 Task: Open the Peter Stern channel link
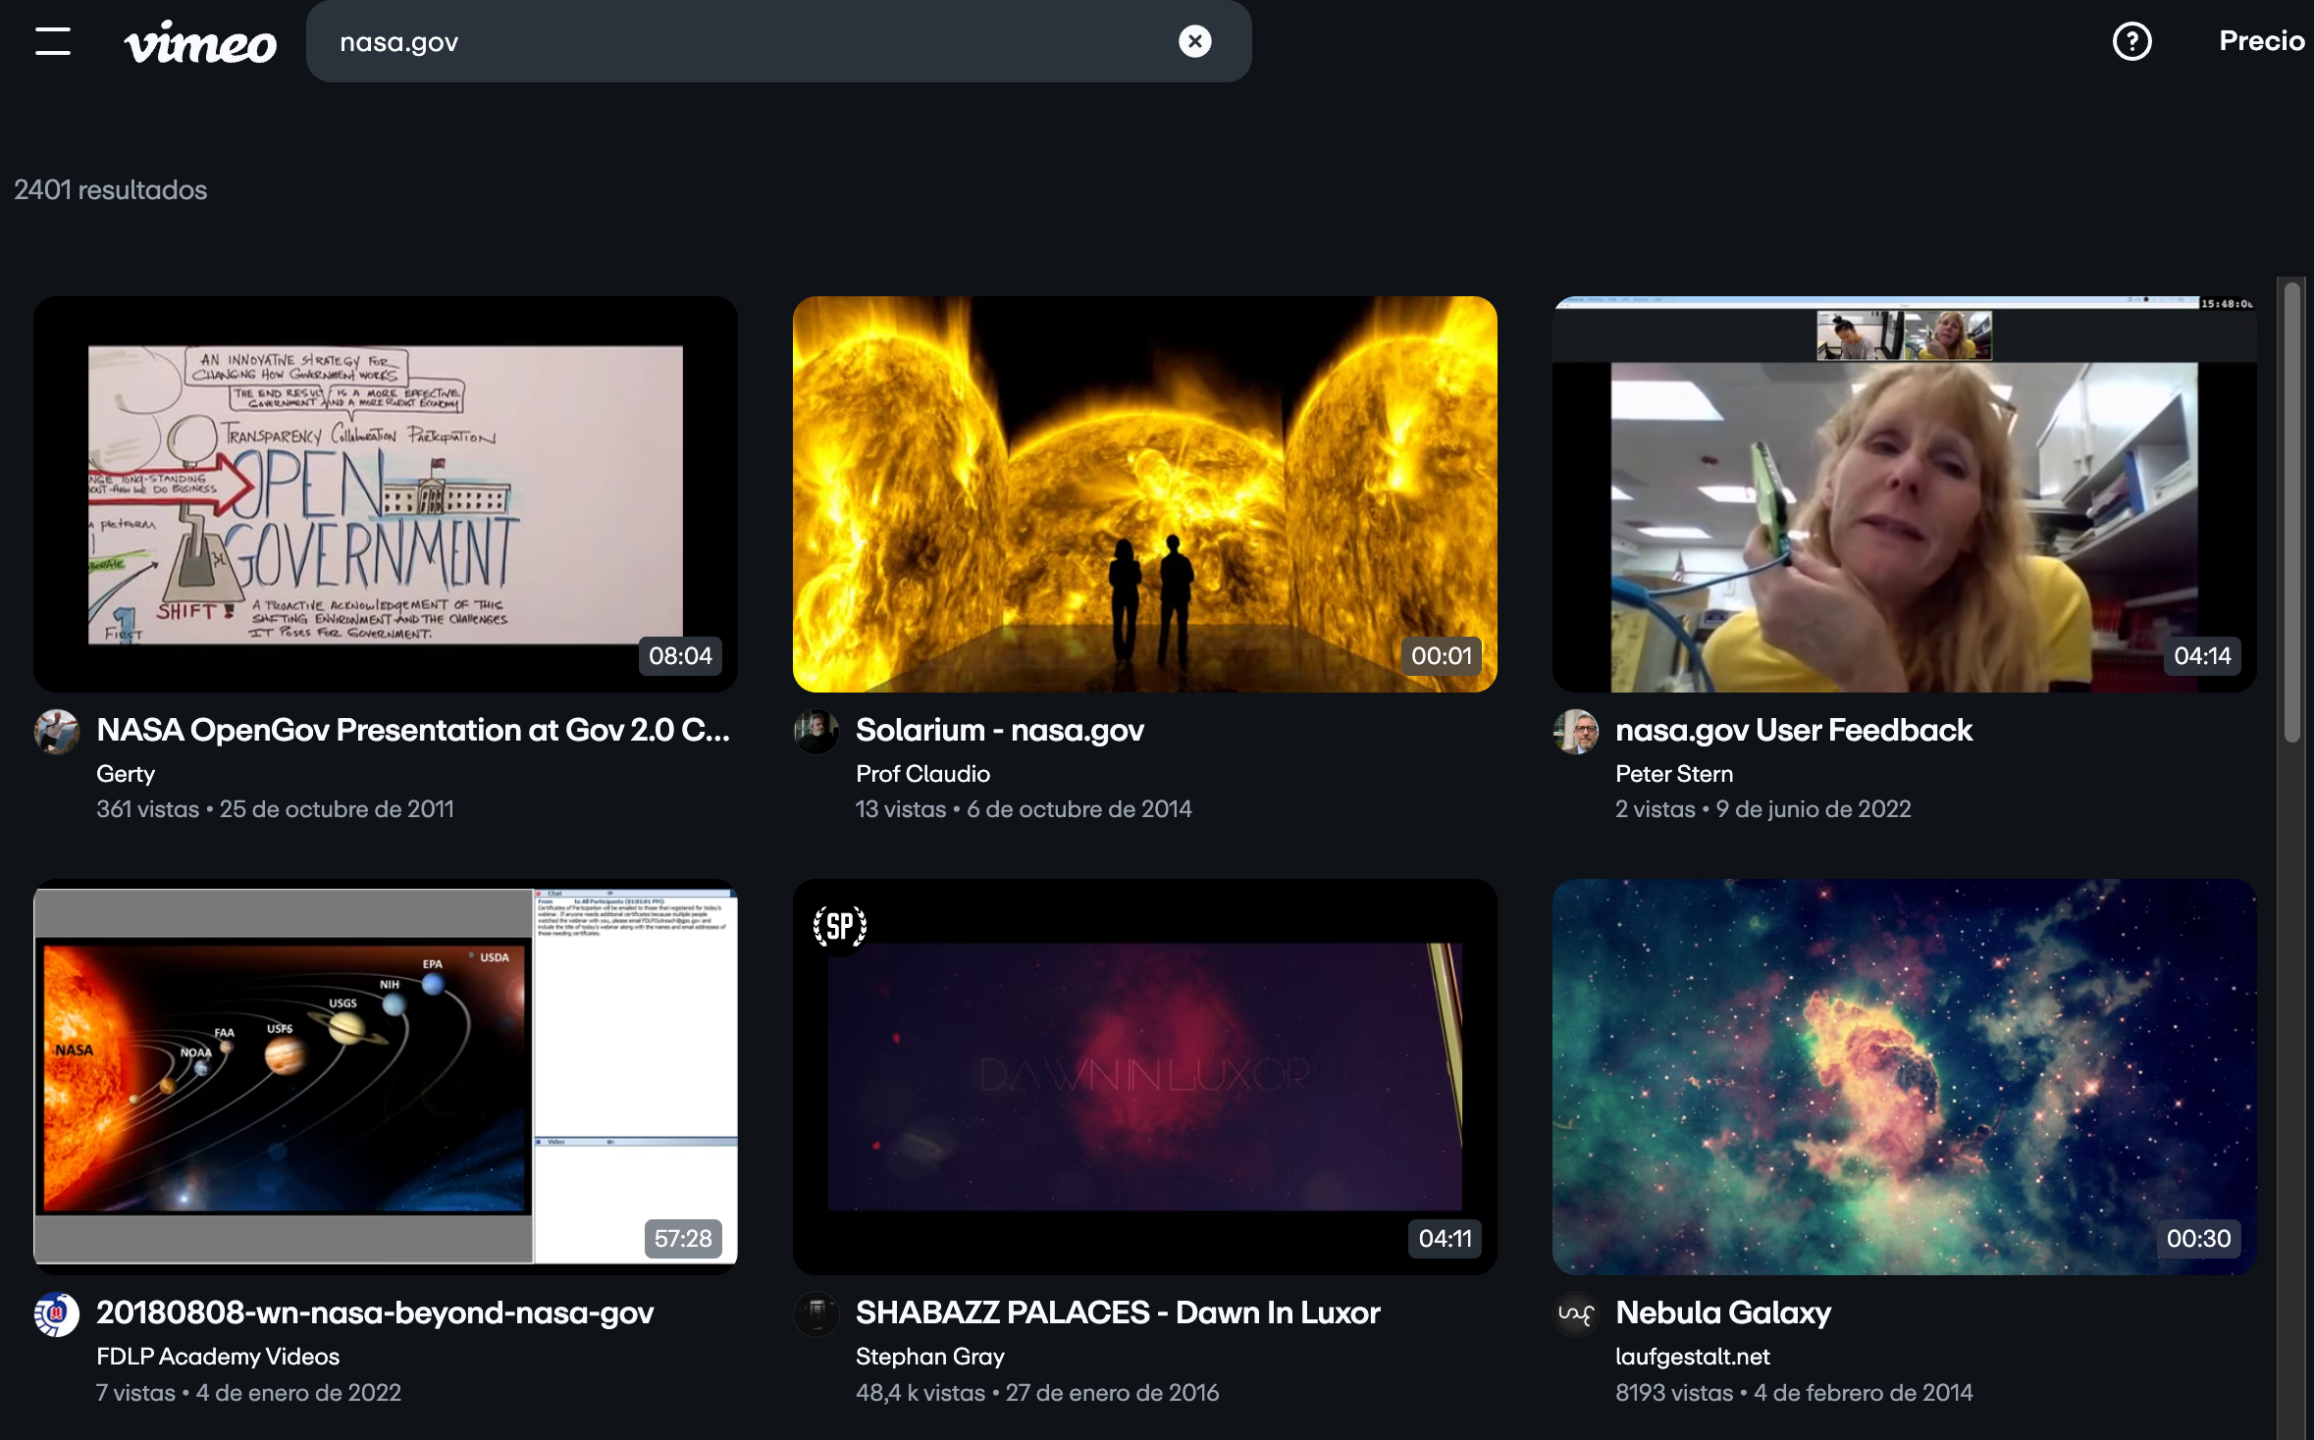tap(1673, 774)
